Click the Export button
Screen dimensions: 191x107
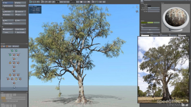point(20,15)
